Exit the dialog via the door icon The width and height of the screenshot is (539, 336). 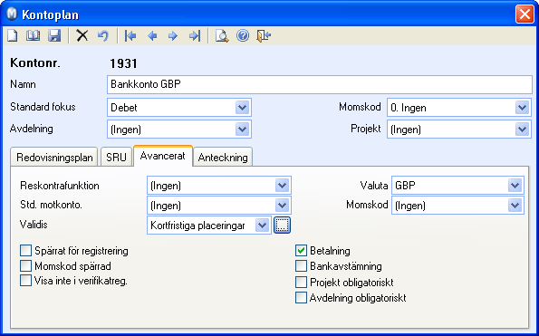pos(264,35)
